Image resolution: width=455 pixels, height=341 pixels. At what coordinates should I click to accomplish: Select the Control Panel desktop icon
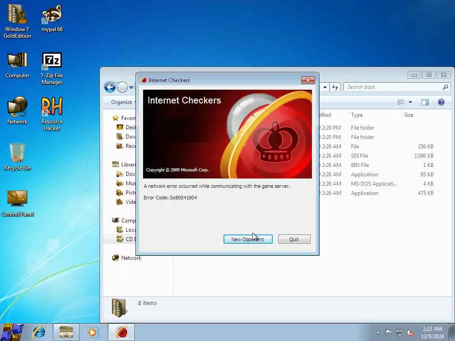(17, 203)
